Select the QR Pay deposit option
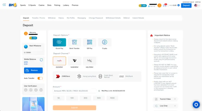The image size is (202, 111). (90, 42)
